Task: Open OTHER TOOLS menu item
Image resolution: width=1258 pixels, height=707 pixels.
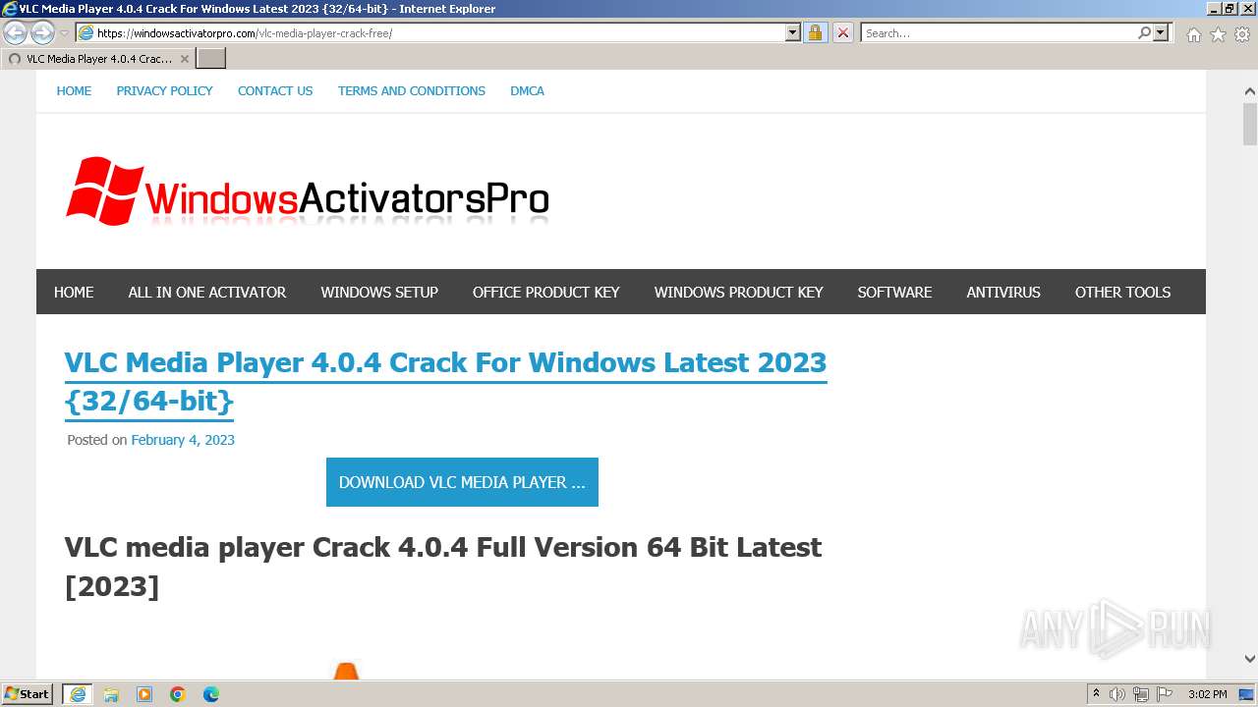Action: click(x=1122, y=292)
